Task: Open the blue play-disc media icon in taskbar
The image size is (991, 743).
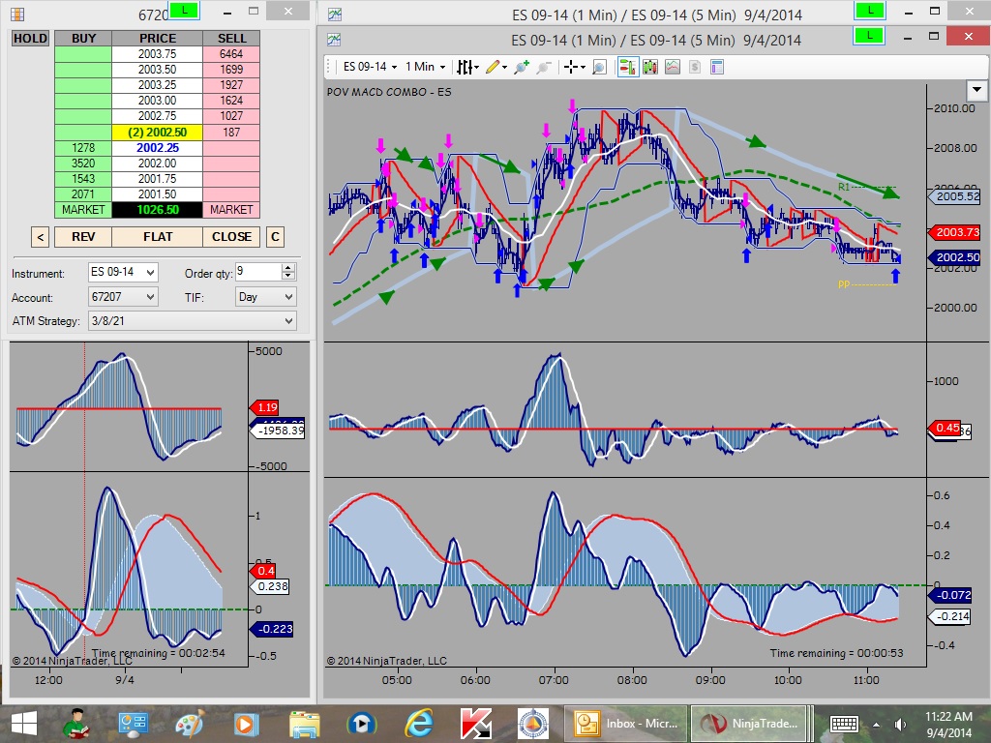Action: pyautogui.click(x=362, y=724)
